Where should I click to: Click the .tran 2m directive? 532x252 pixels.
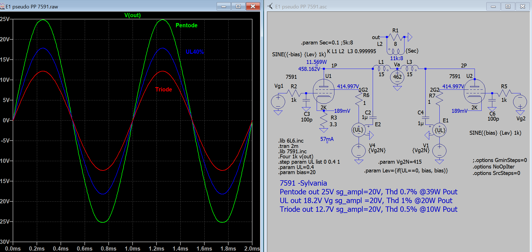[288, 146]
